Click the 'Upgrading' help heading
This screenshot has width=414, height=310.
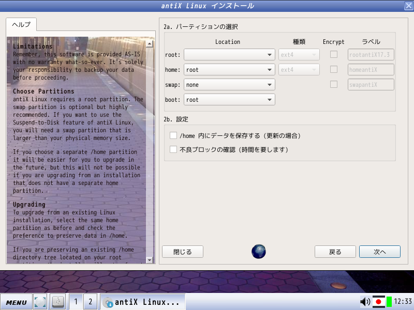coord(29,205)
